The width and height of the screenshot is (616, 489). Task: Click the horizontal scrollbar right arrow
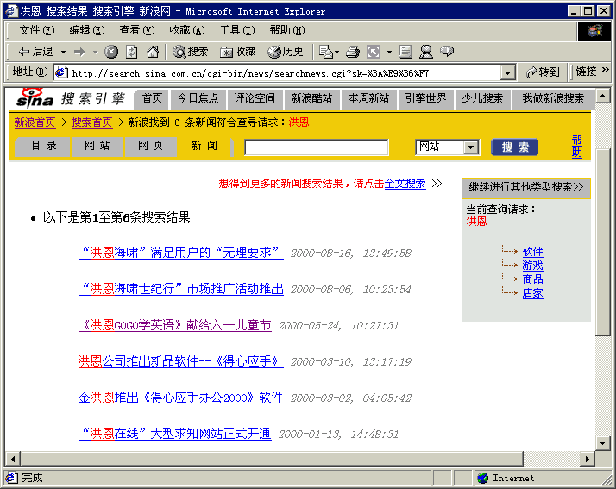[x=588, y=458]
